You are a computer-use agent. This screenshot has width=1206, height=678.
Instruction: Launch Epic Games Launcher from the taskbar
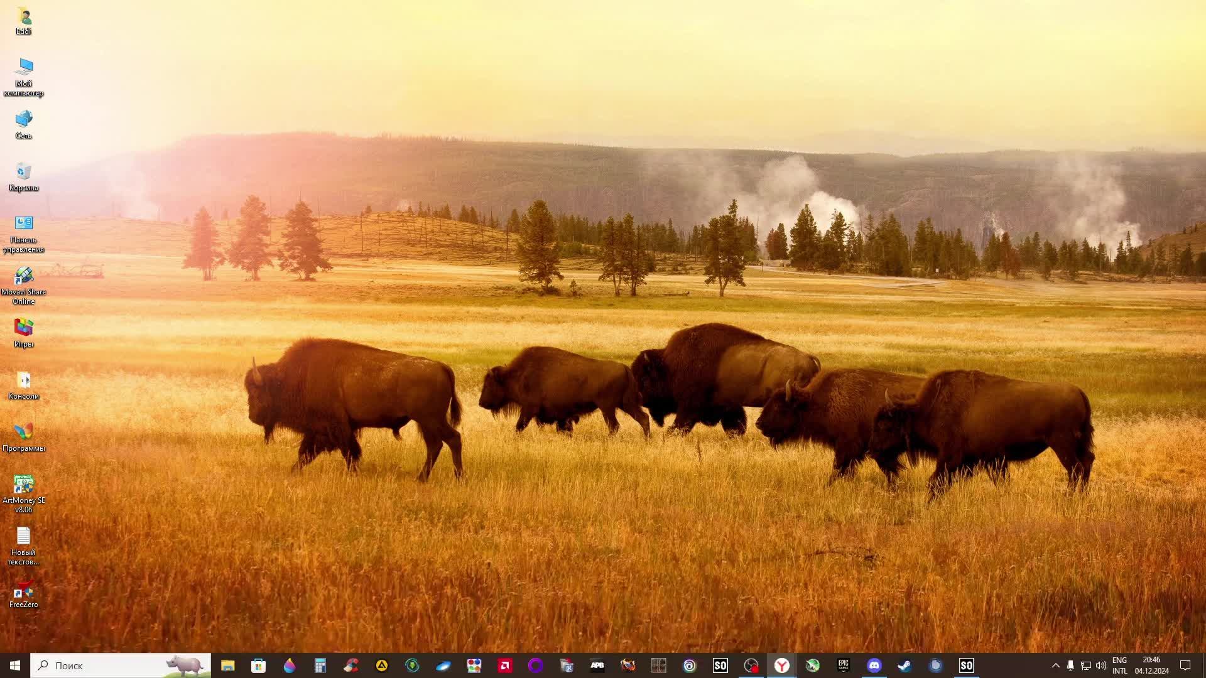[x=843, y=665]
